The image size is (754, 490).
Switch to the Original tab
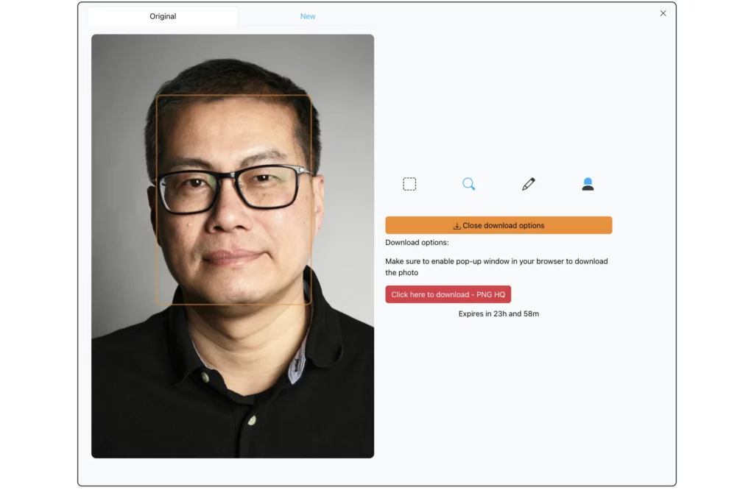coord(163,16)
